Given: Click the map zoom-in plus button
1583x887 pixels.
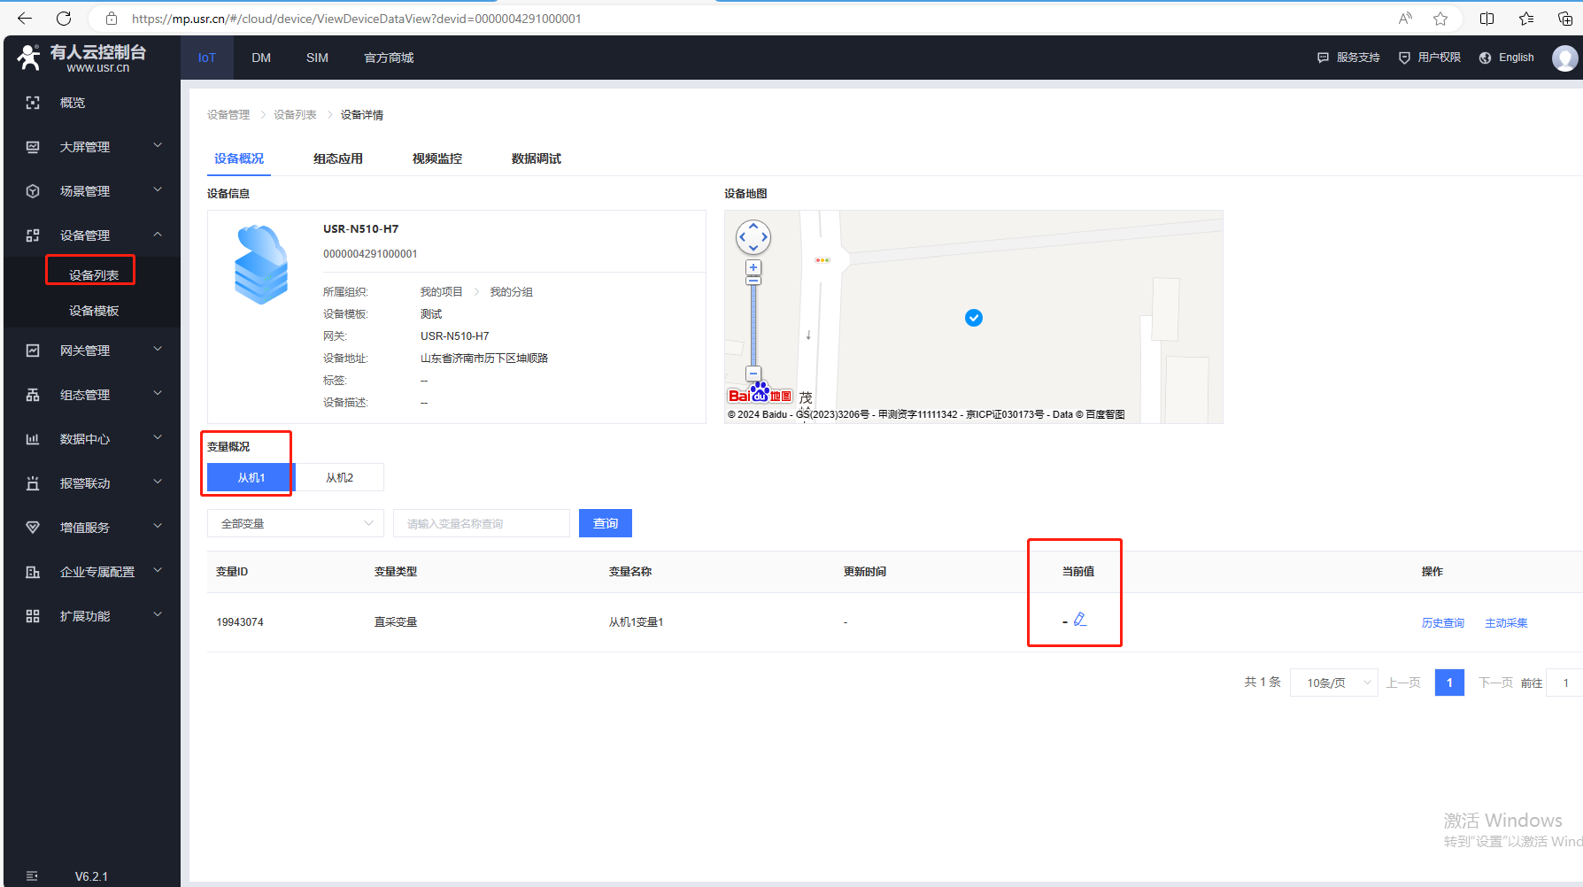Looking at the screenshot, I should [x=753, y=267].
